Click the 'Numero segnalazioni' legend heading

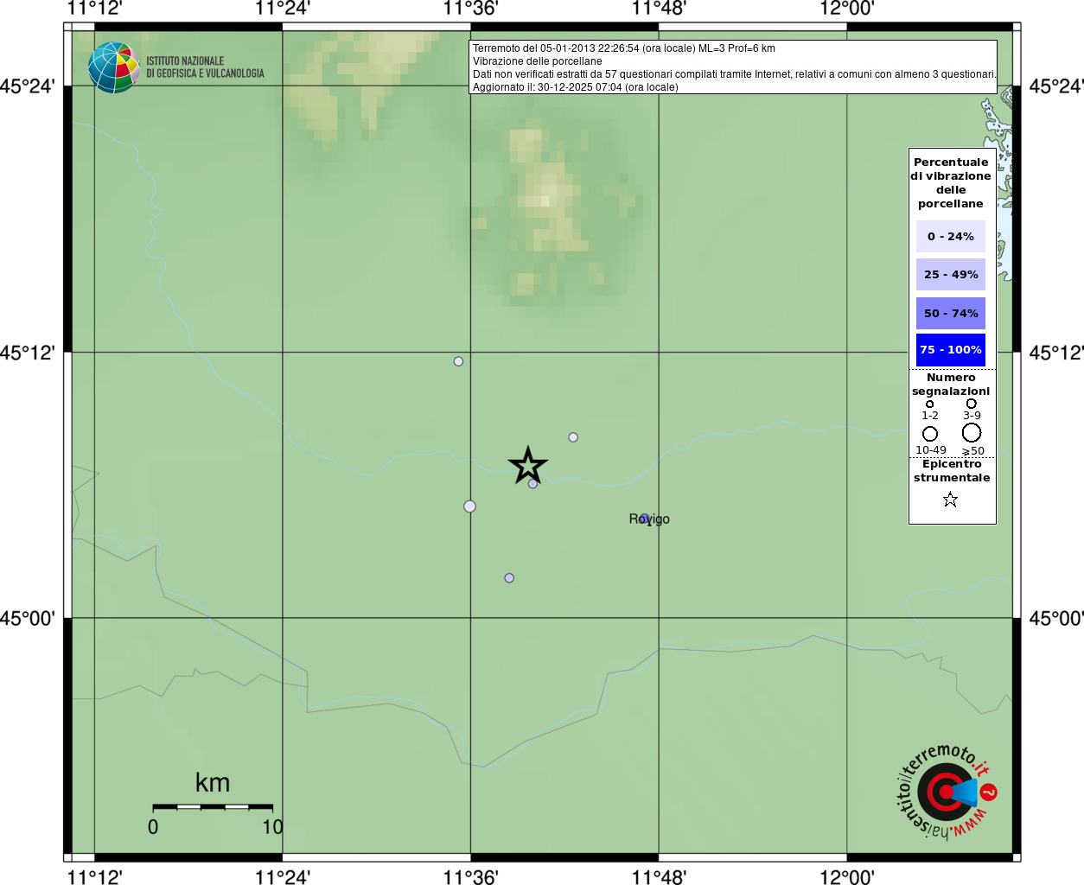951,385
